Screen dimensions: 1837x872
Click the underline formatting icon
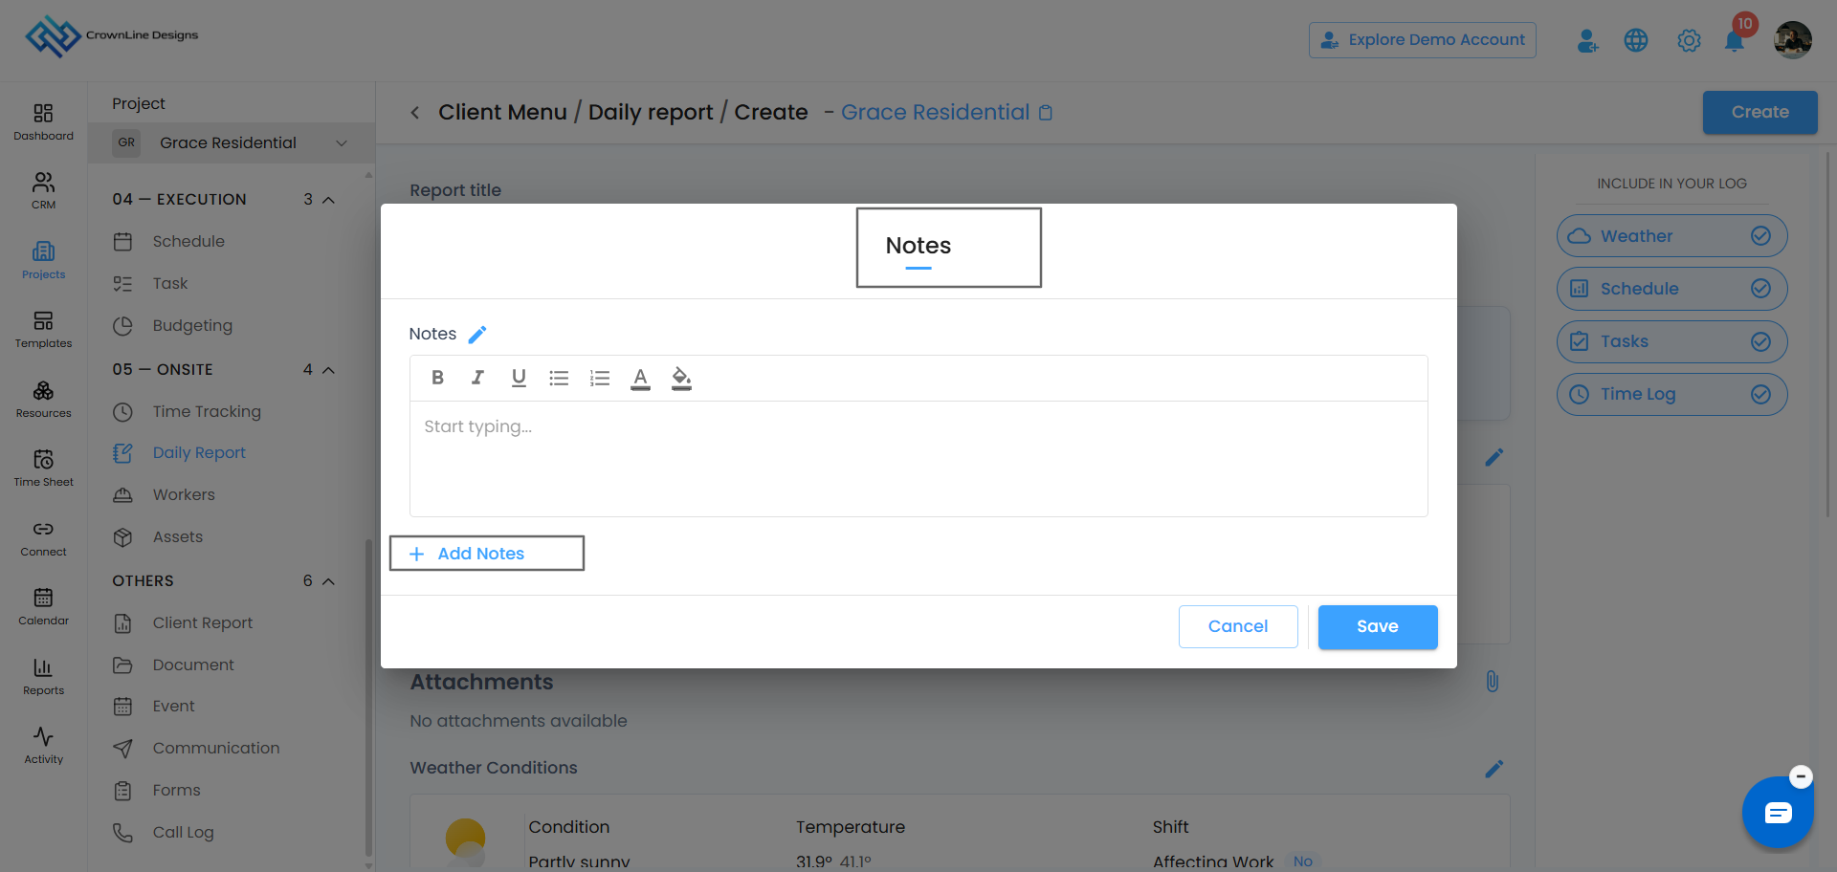tap(519, 378)
